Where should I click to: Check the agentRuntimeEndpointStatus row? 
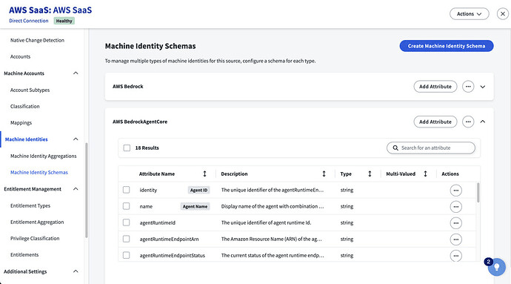[x=126, y=255]
